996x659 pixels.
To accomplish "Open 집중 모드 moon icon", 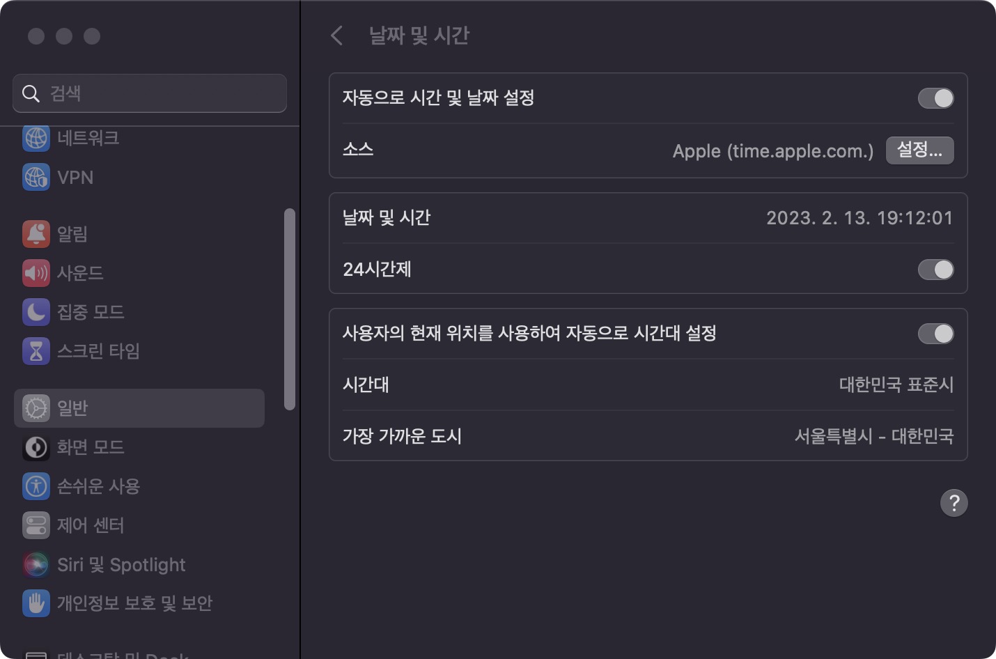I will pos(36,312).
